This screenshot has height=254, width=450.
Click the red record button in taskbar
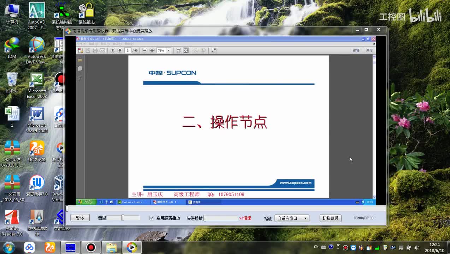pyautogui.click(x=91, y=247)
